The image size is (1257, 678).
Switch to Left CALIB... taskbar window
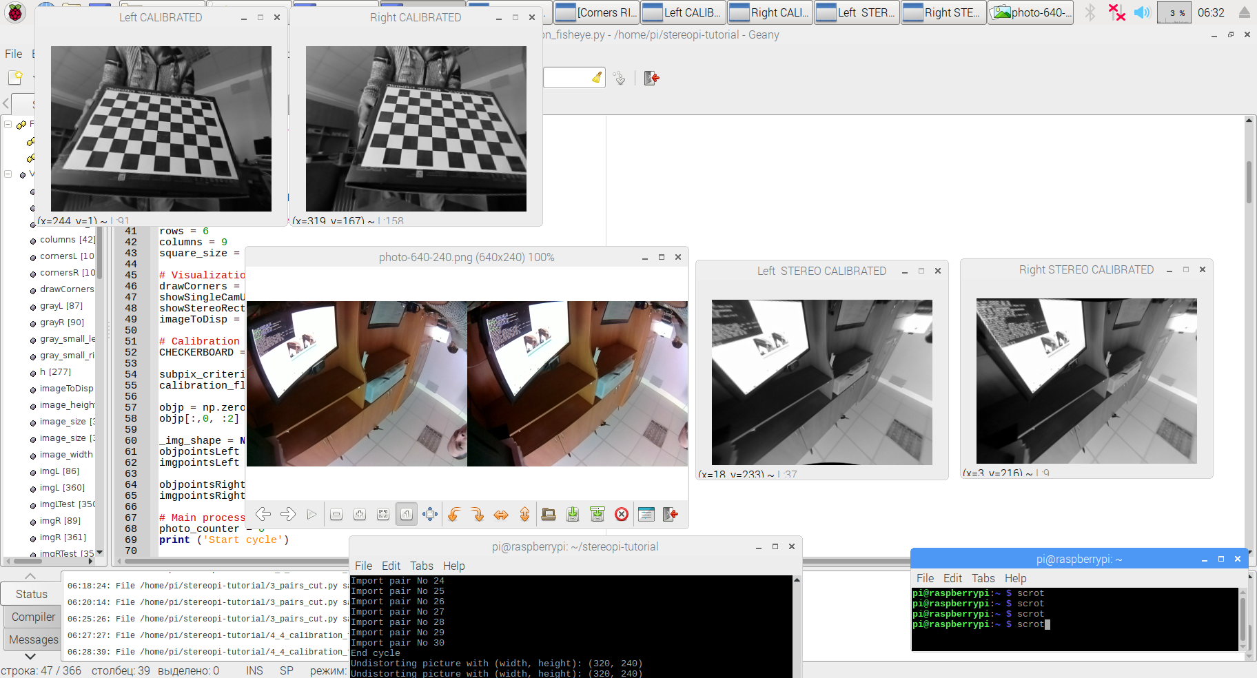pos(683,12)
